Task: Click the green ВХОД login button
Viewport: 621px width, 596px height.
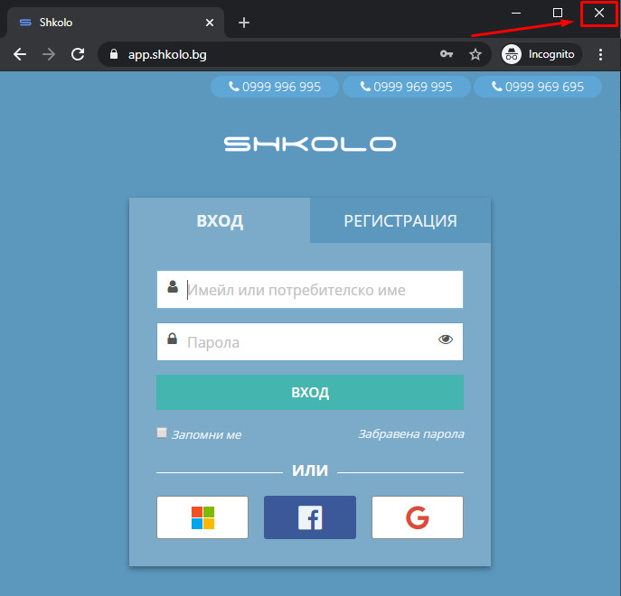Action: (x=310, y=392)
